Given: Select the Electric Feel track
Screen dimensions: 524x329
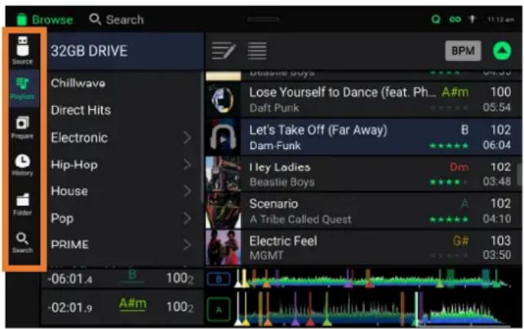Looking at the screenshot, I should click(x=363, y=248).
